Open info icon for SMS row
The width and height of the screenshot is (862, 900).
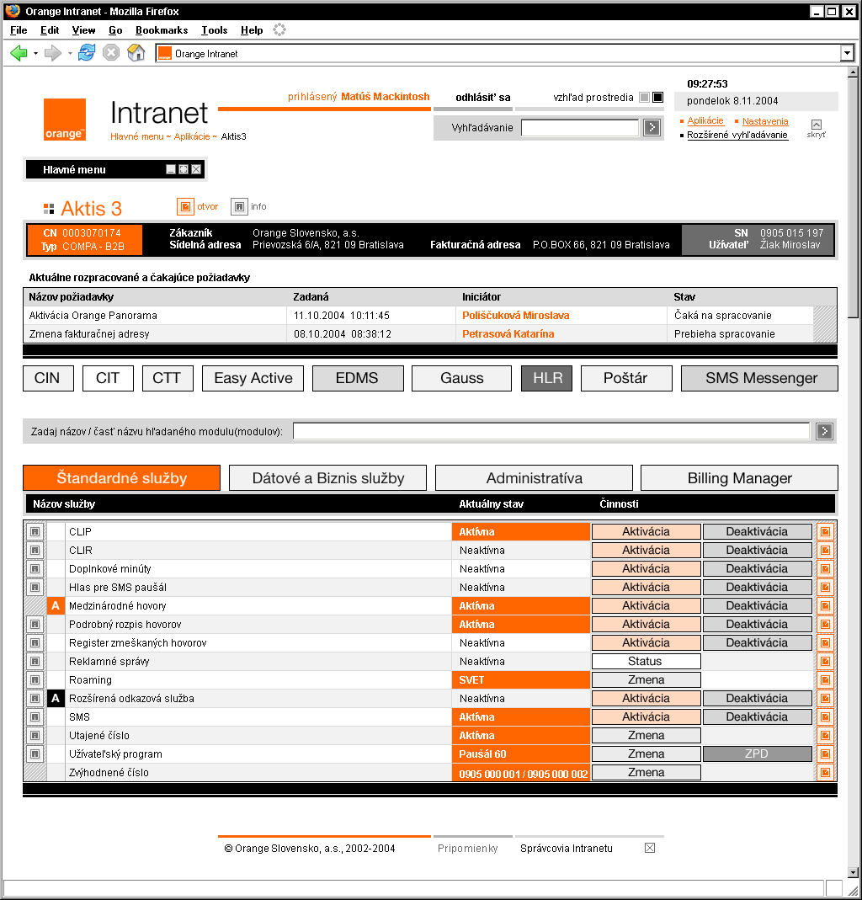[x=35, y=717]
